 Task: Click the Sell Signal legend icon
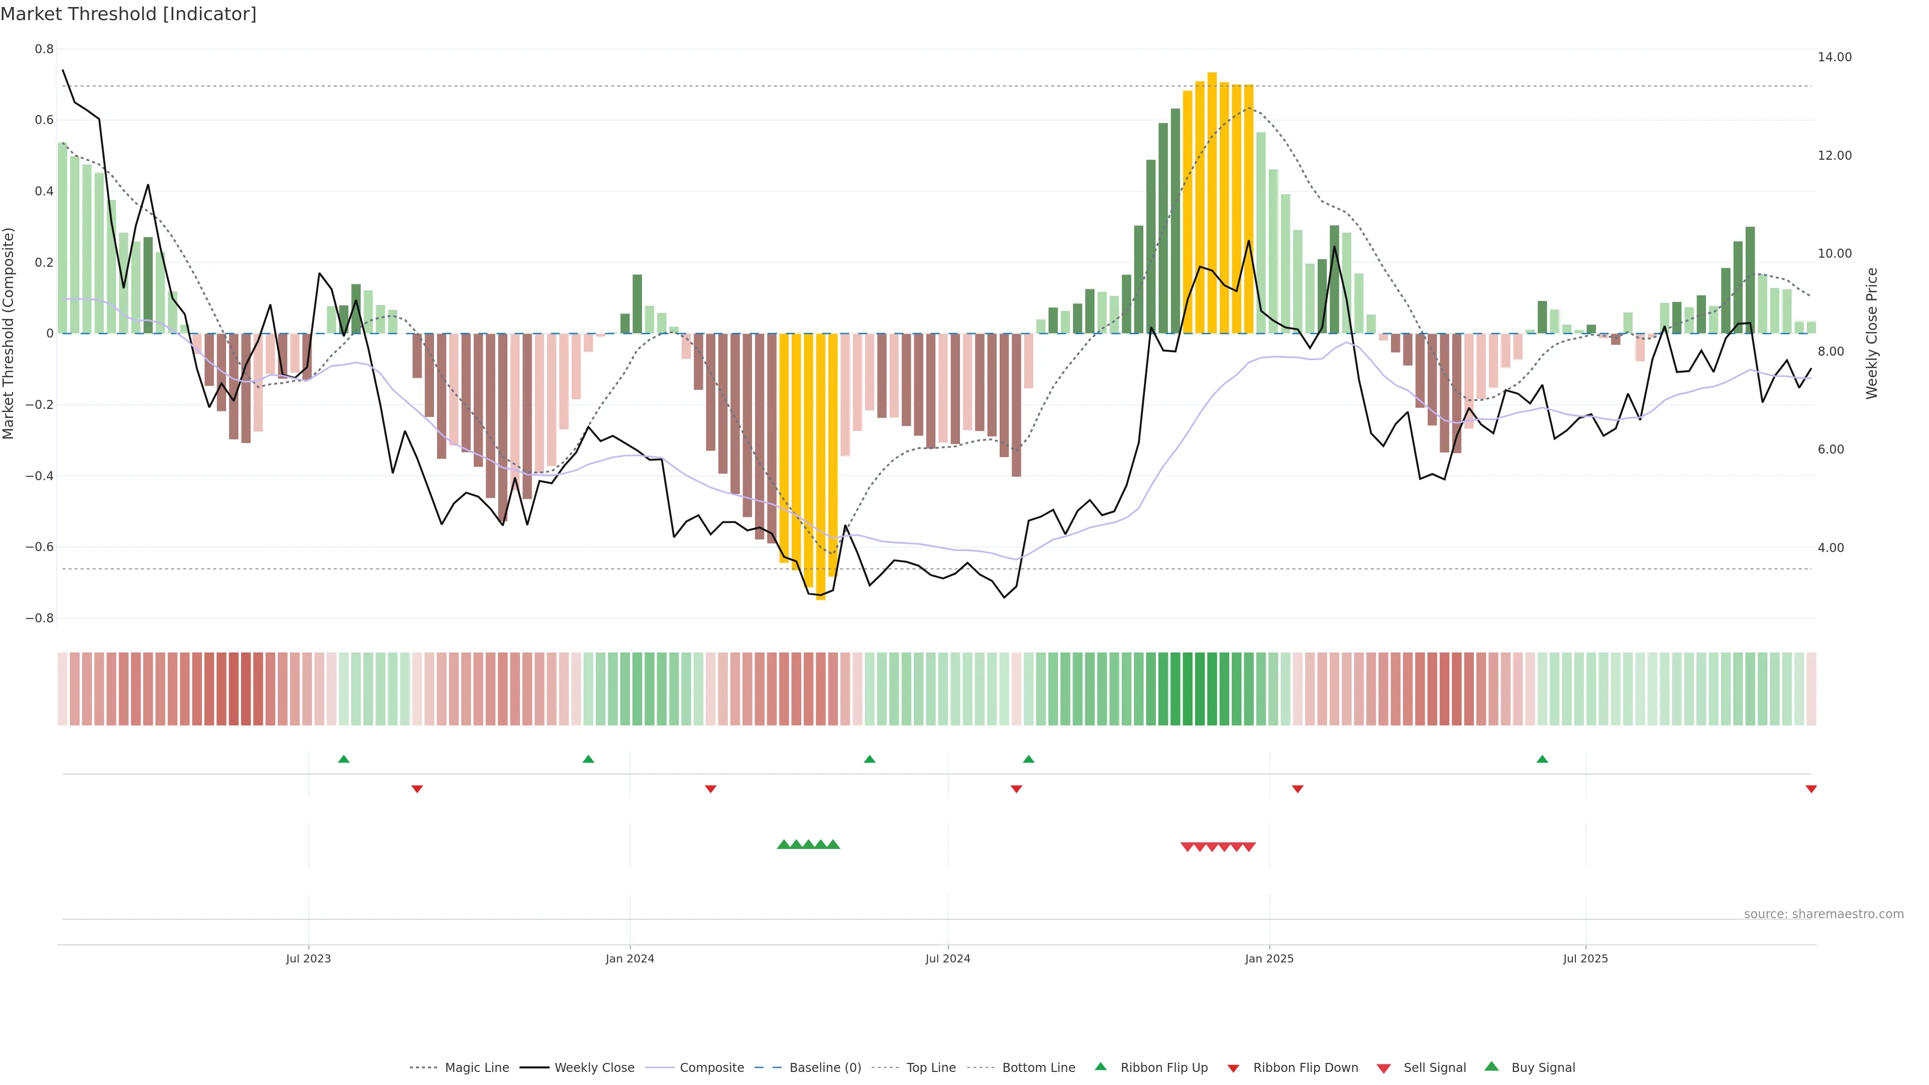coord(1383,1068)
